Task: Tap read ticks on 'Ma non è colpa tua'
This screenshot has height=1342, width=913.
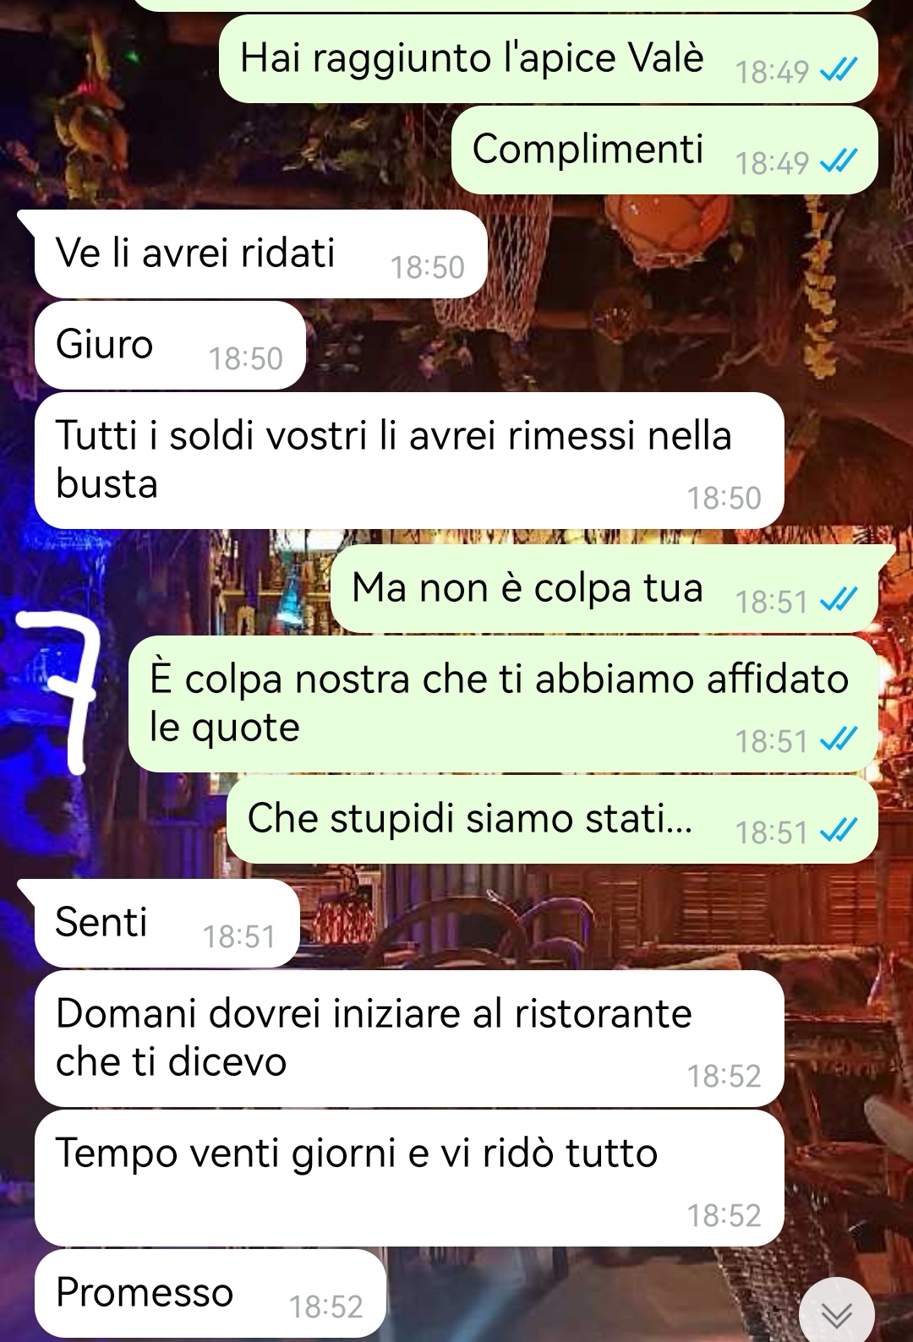Action: click(839, 600)
